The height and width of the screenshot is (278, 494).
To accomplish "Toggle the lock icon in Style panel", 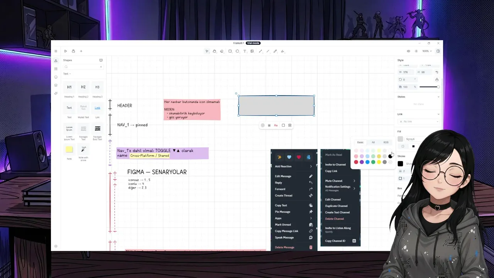I will (x=437, y=80).
